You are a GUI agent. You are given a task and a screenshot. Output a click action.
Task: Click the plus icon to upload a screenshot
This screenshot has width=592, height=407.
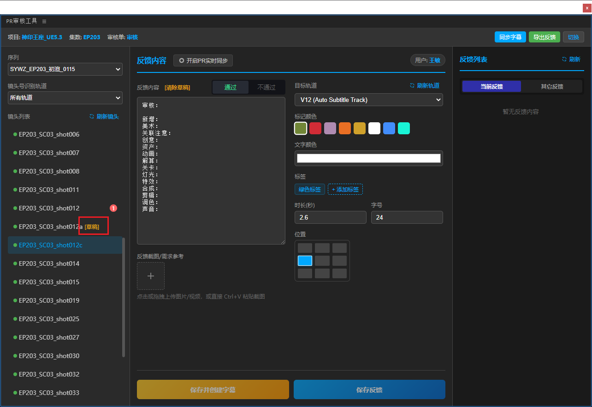click(151, 276)
